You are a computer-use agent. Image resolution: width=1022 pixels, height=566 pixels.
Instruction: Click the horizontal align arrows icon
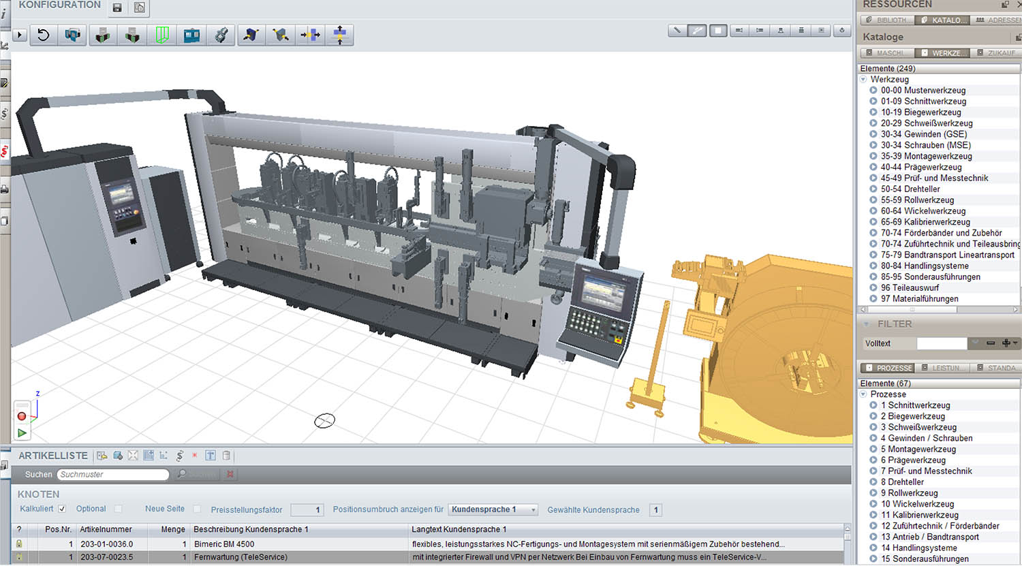[x=310, y=35]
